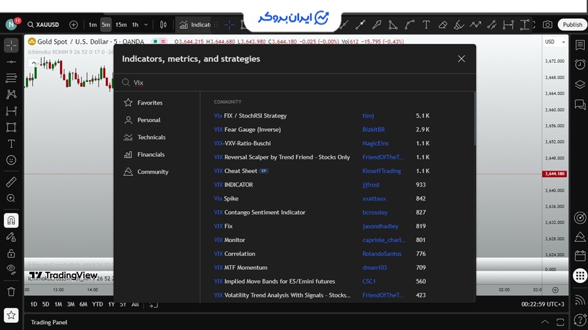Open the forecasting and measurement tools

pos(11,110)
